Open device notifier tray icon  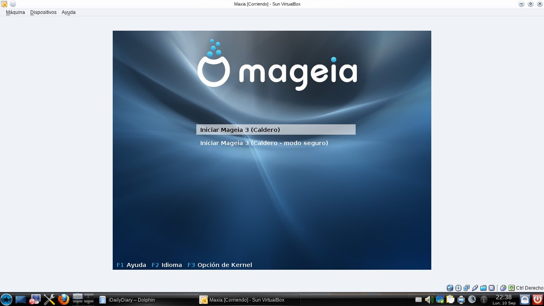click(x=461, y=300)
